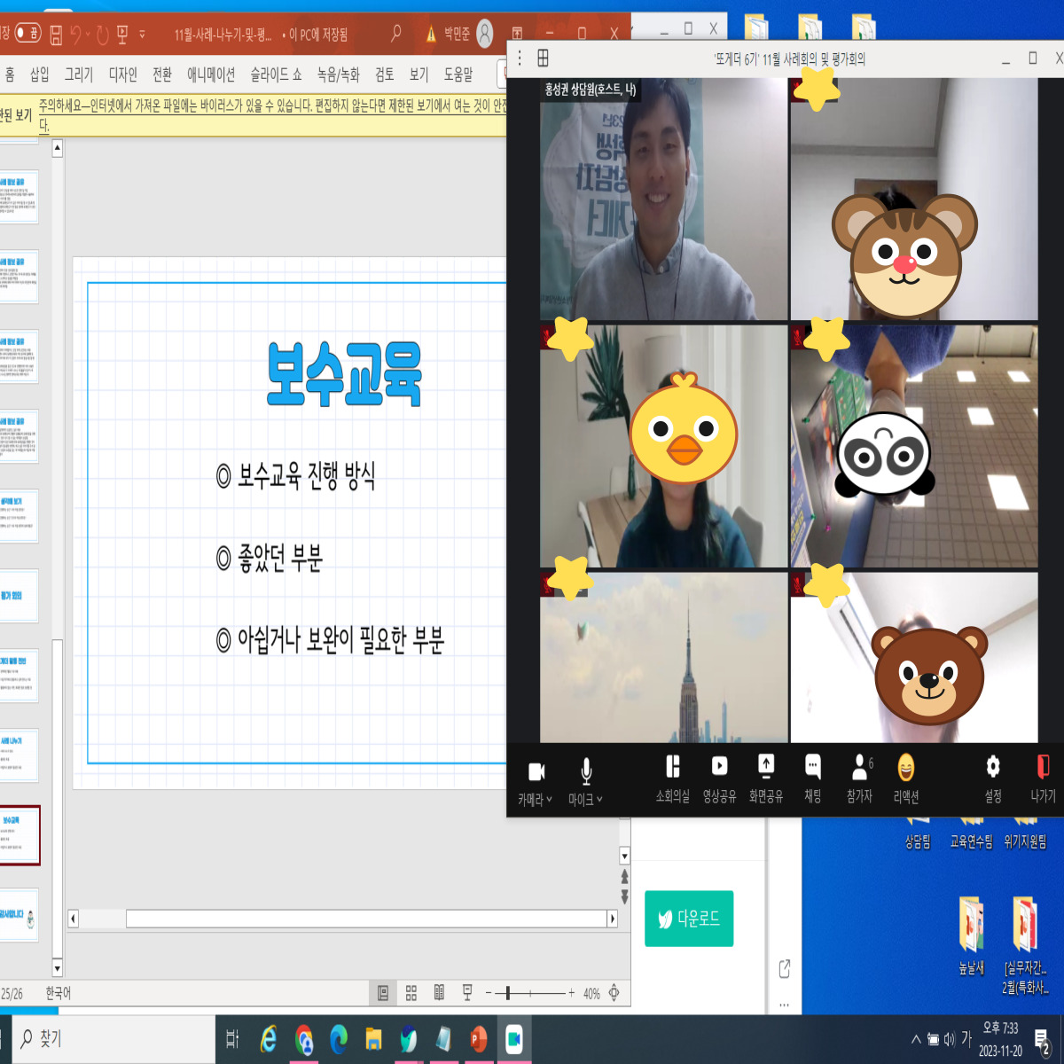The height and width of the screenshot is (1064, 1064).
Task: Leave the meeting with 나가기
Action: coord(1043,767)
